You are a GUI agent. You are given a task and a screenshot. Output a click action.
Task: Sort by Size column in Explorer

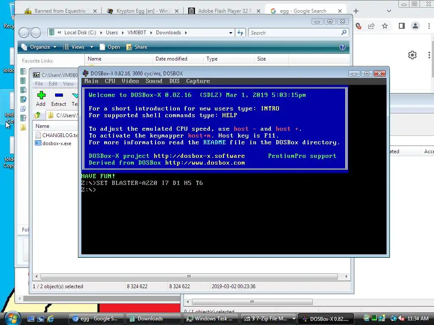click(271, 58)
